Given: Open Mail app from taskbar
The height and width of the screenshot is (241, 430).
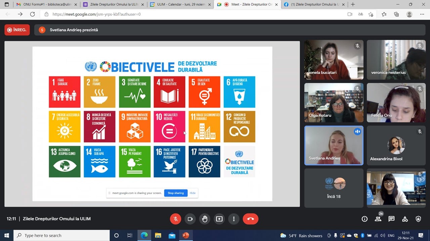Looking at the screenshot, I should coord(172,235).
